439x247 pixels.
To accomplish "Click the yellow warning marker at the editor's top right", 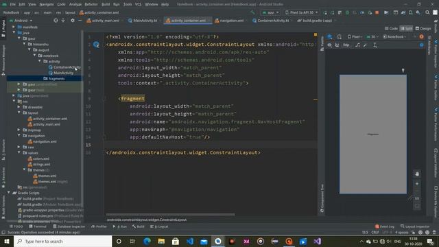I will point(316,35).
